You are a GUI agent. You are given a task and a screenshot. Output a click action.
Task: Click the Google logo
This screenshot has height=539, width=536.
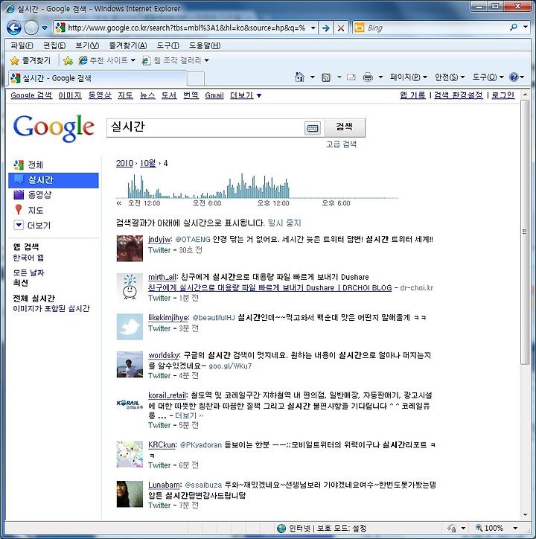coord(54,127)
